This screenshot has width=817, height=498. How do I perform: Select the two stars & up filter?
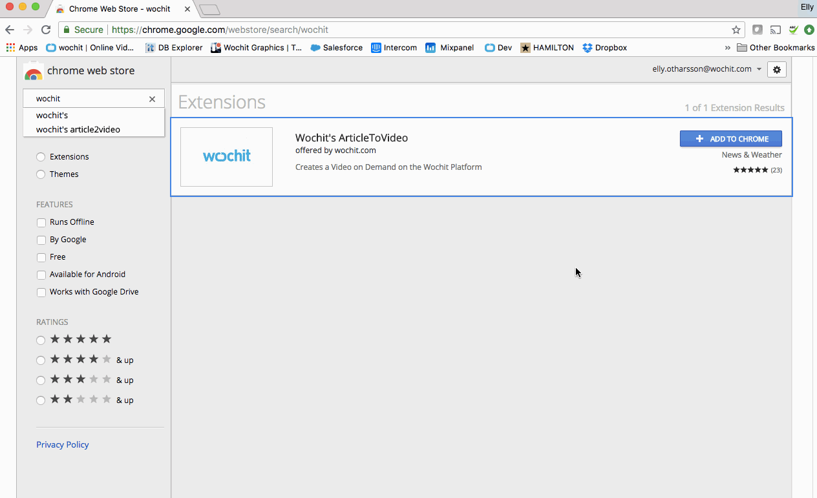tap(41, 400)
